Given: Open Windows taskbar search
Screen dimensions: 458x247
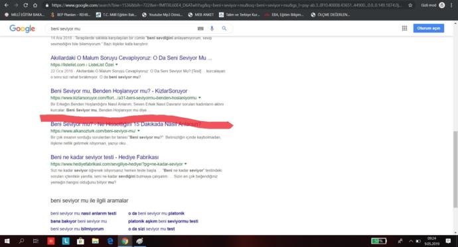Looking at the screenshot, I should [x=21, y=241].
